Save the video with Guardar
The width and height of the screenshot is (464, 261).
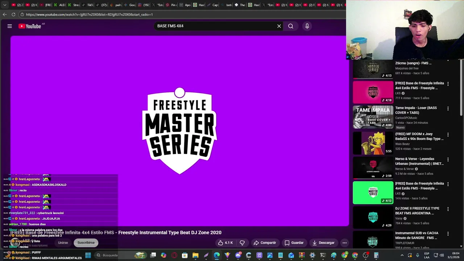294,243
